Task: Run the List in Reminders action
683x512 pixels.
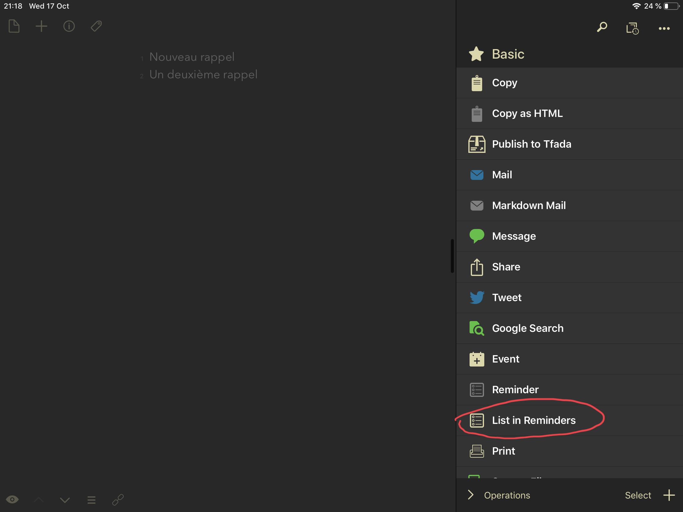Action: coord(533,420)
